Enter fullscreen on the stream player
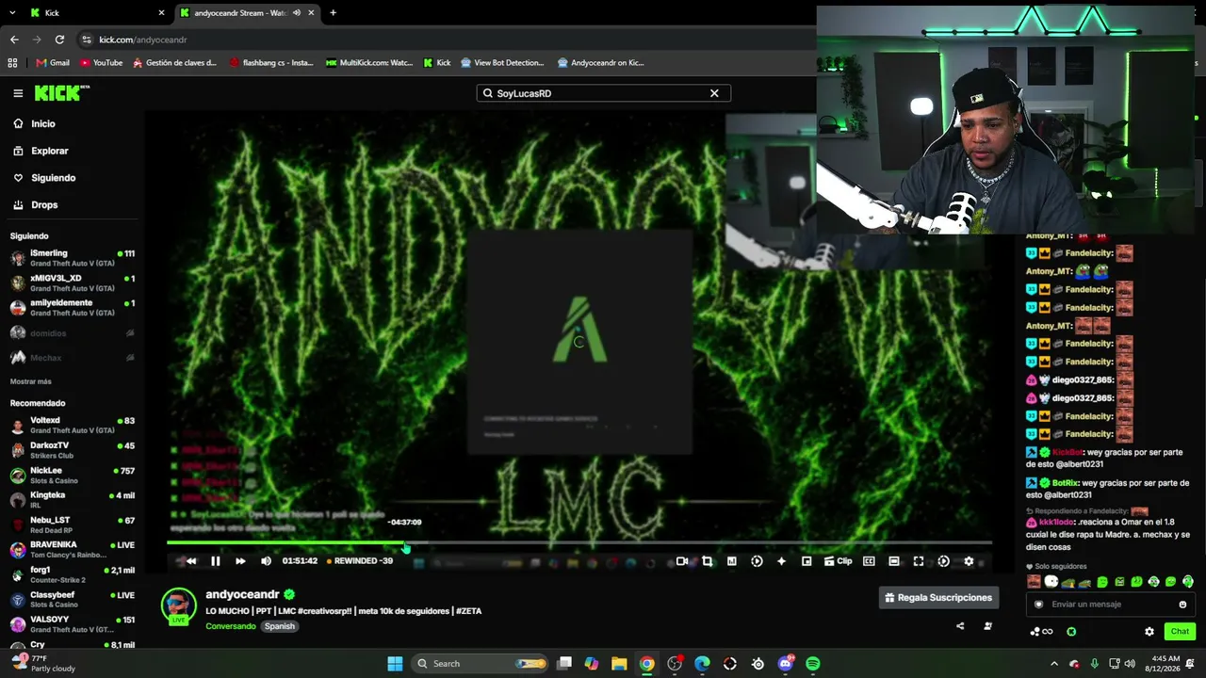Image resolution: width=1206 pixels, height=678 pixels. coord(919,561)
